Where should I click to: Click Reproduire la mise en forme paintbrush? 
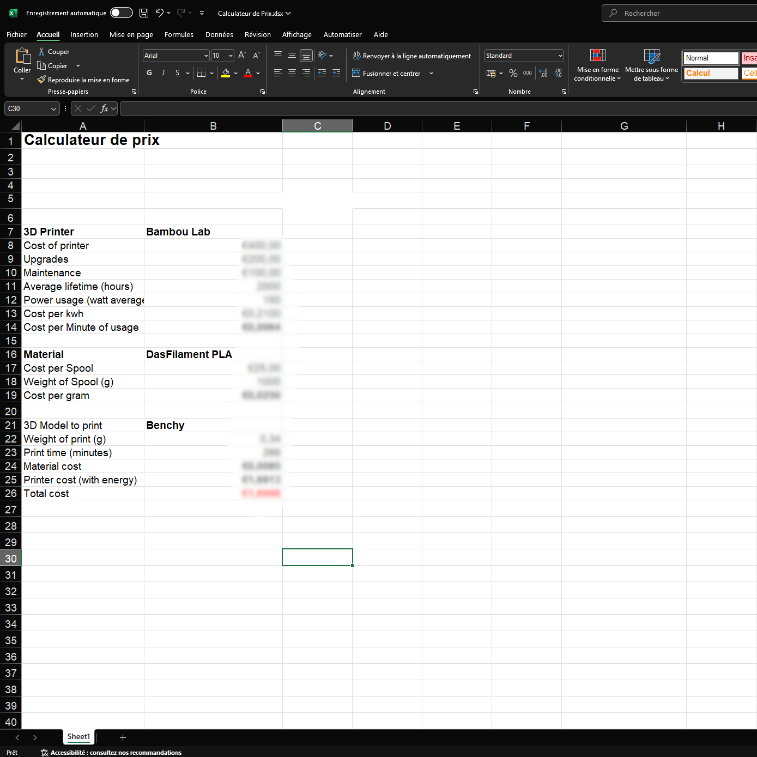tap(41, 80)
